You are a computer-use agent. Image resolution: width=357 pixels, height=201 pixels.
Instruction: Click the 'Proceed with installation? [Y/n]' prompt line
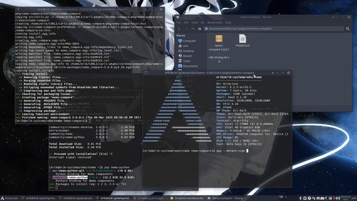[x=81, y=154]
